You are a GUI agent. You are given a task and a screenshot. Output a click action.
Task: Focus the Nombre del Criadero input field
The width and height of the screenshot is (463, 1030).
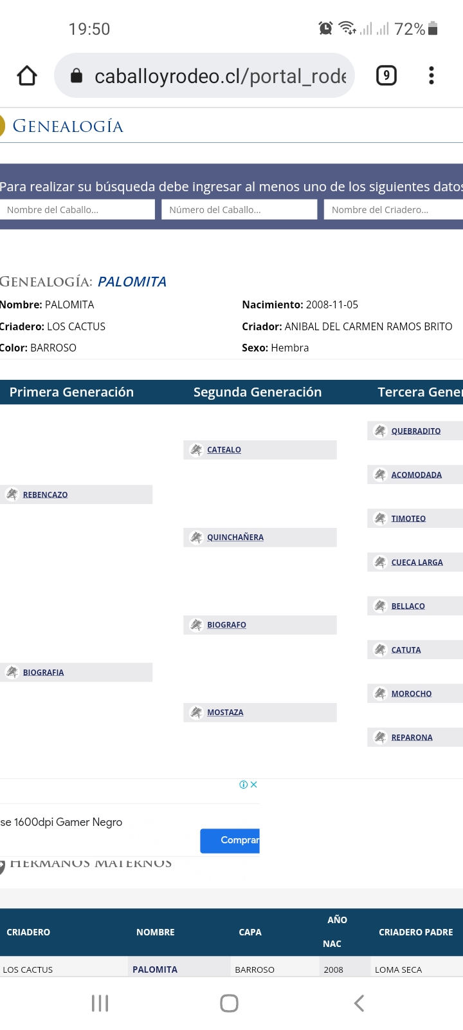click(x=394, y=210)
